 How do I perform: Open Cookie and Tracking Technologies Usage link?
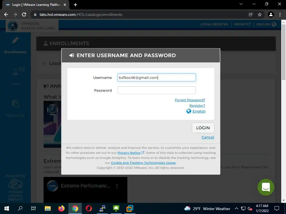click(143, 163)
